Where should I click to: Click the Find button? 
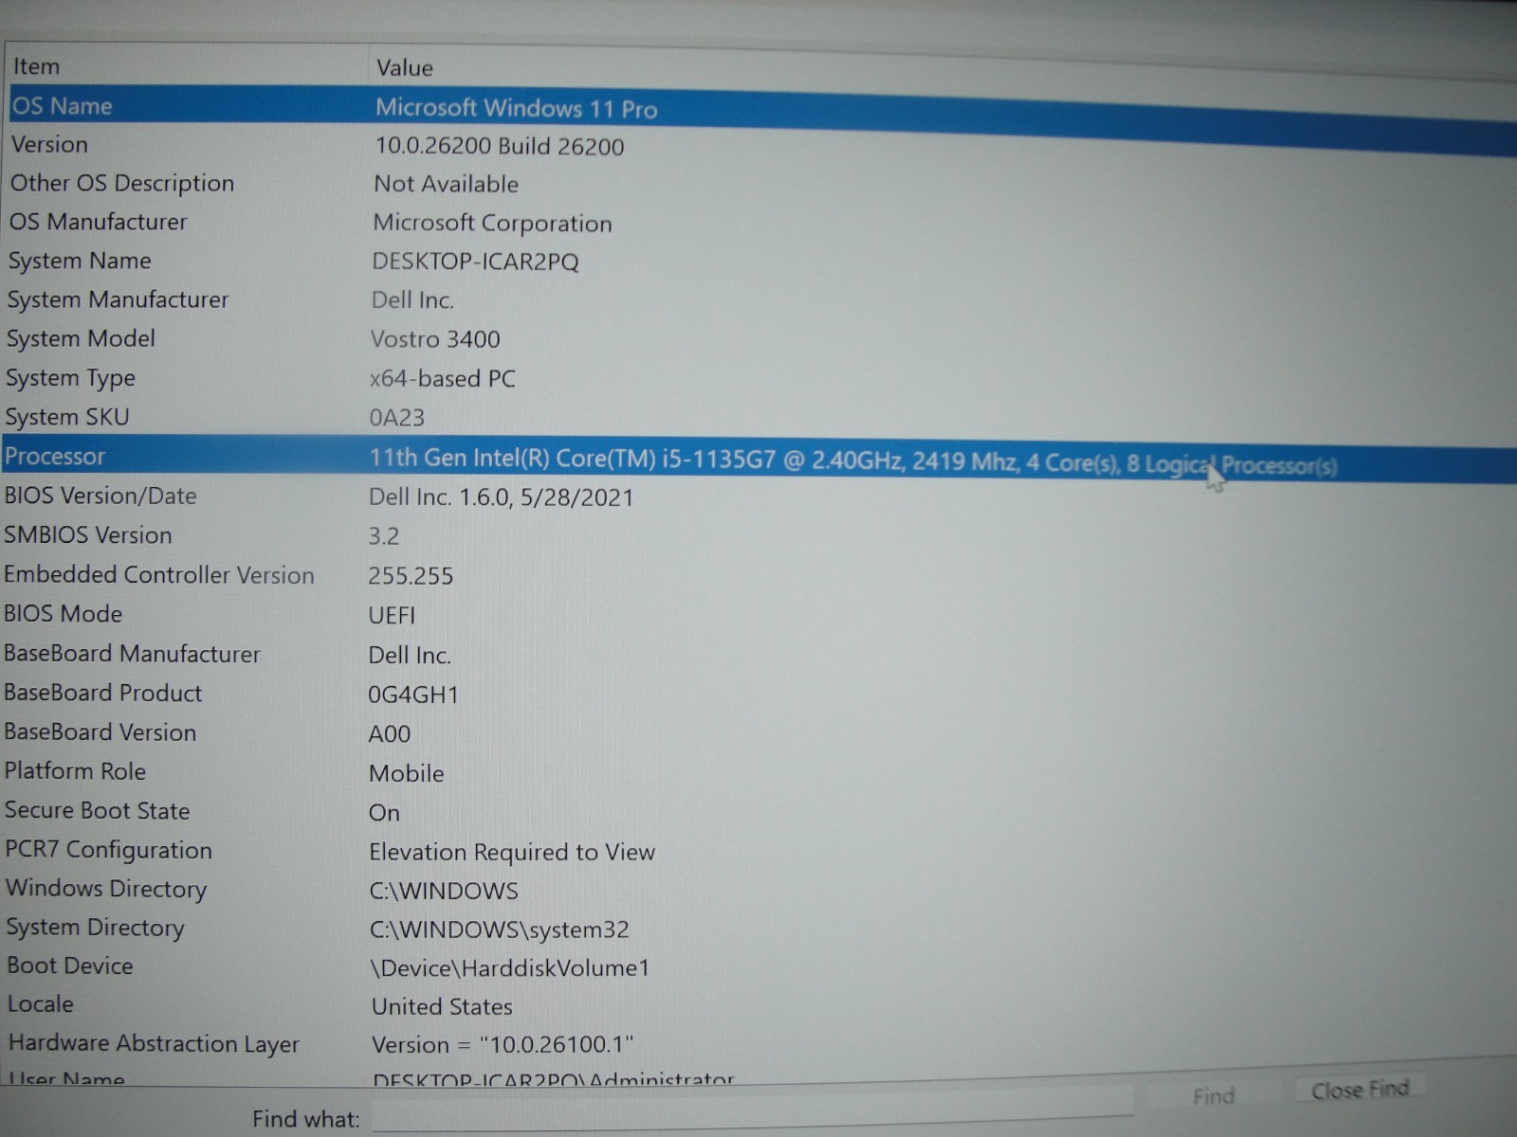[x=1214, y=1096]
